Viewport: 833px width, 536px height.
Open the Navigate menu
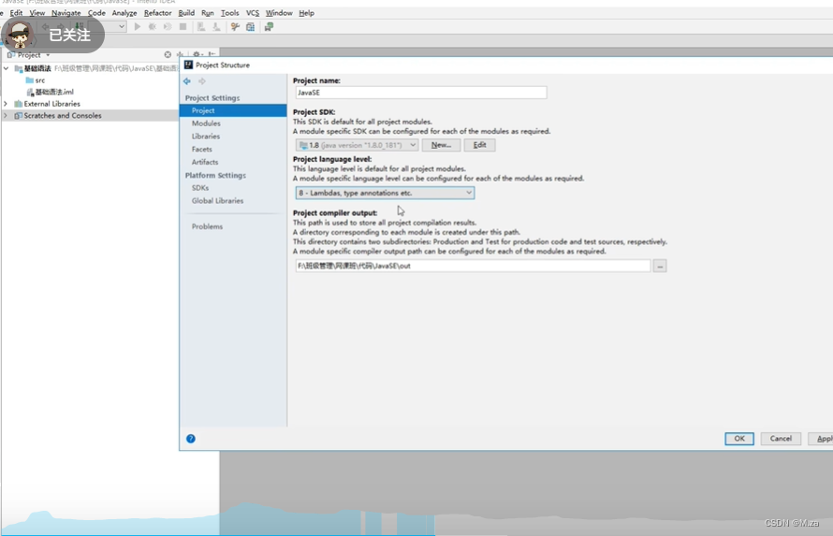point(66,13)
